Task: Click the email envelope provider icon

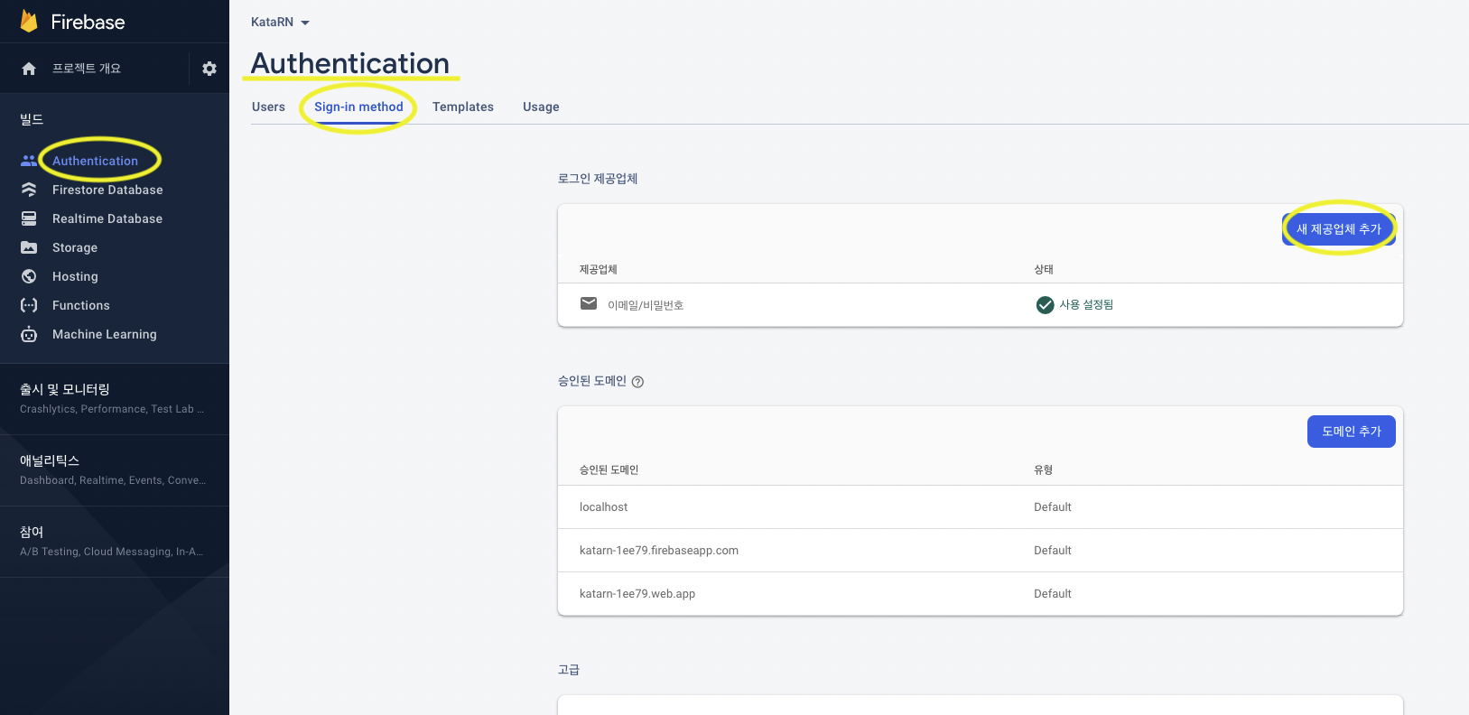Action: point(589,303)
